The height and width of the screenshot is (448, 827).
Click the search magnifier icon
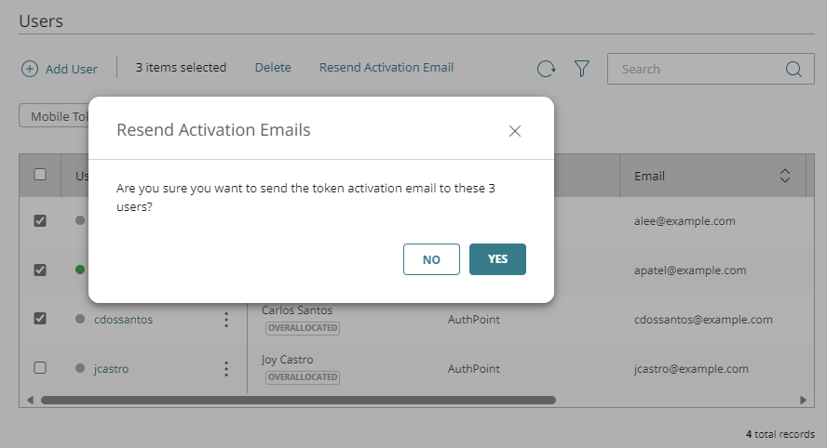[793, 69]
